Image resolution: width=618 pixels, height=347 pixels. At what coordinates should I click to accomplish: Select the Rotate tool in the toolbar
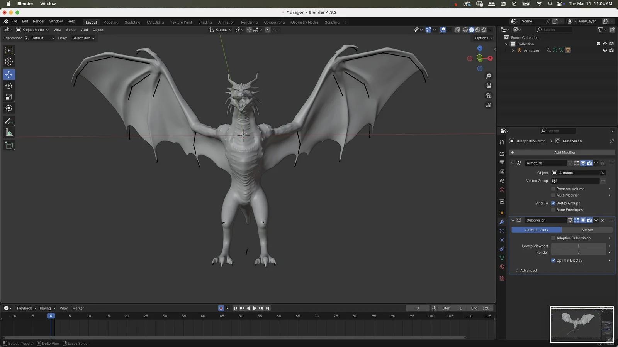tap(8, 86)
